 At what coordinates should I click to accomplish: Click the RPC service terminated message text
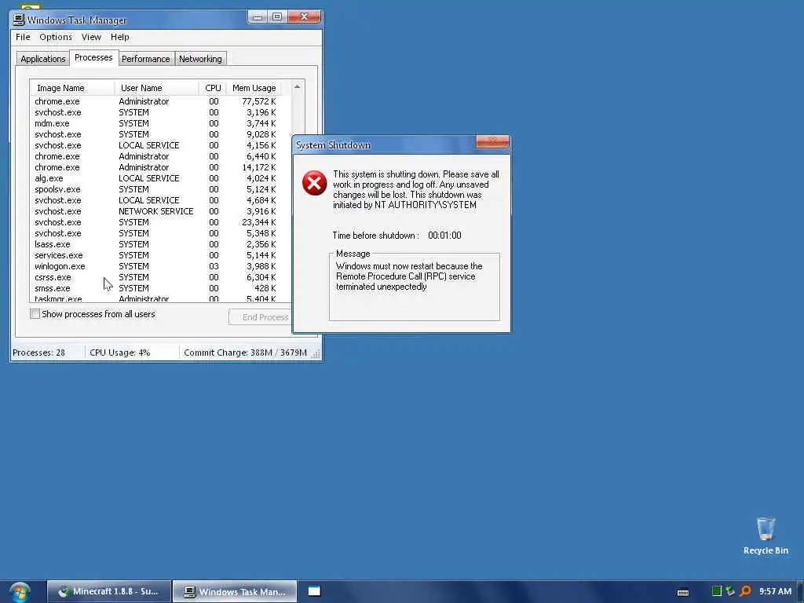(x=409, y=276)
